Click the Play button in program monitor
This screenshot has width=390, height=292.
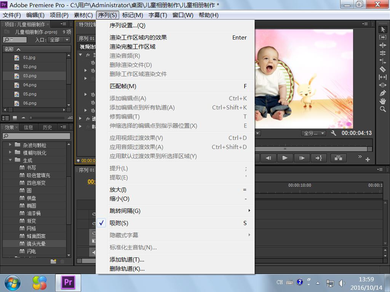pyautogui.click(x=285, y=158)
